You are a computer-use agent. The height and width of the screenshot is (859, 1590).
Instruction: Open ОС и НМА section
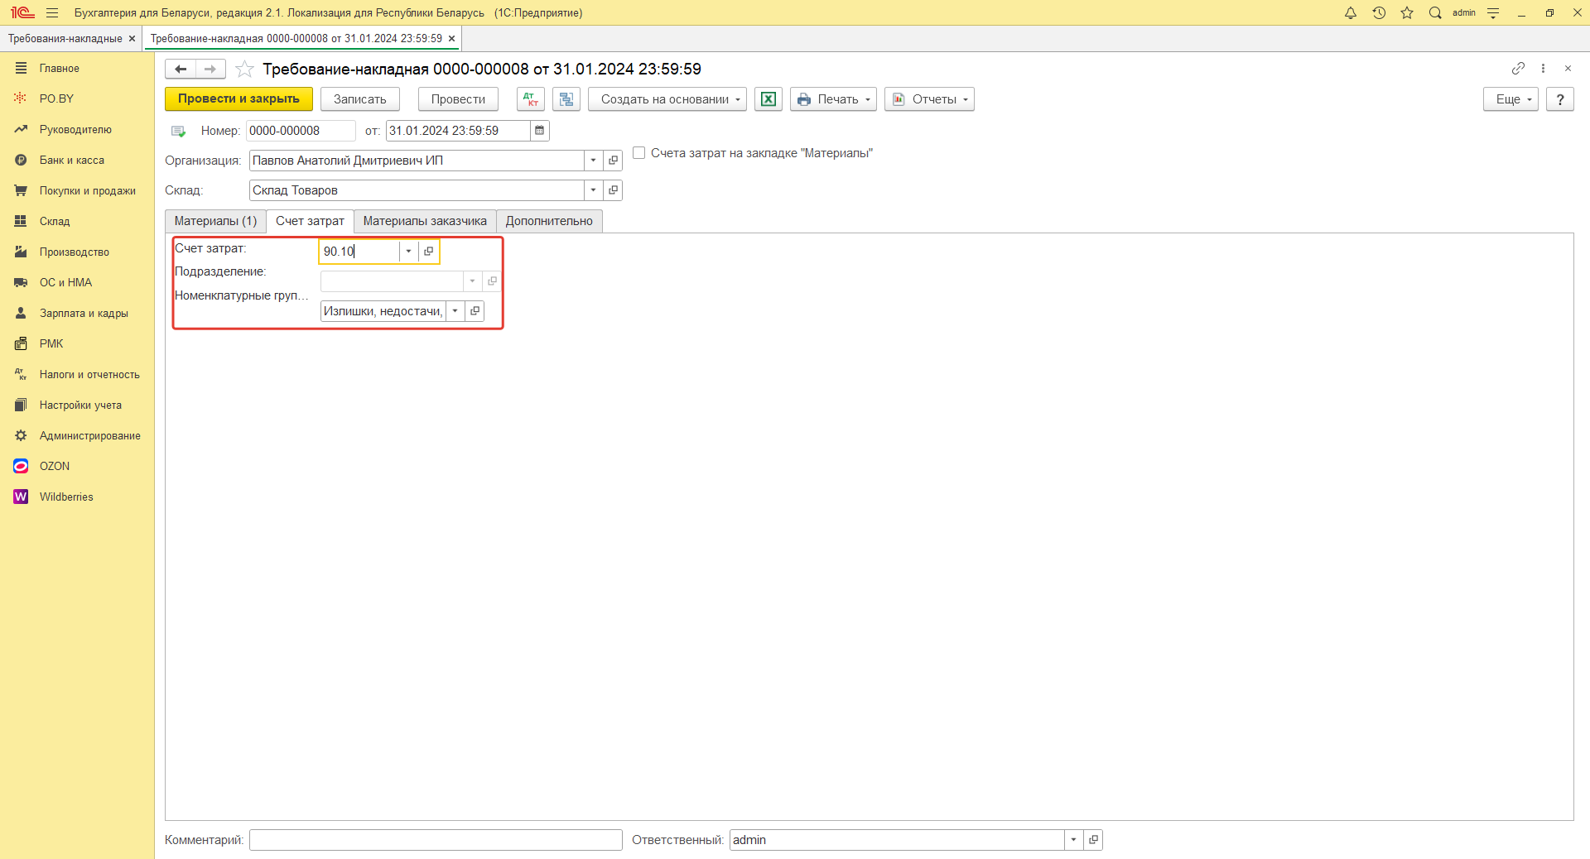(65, 282)
